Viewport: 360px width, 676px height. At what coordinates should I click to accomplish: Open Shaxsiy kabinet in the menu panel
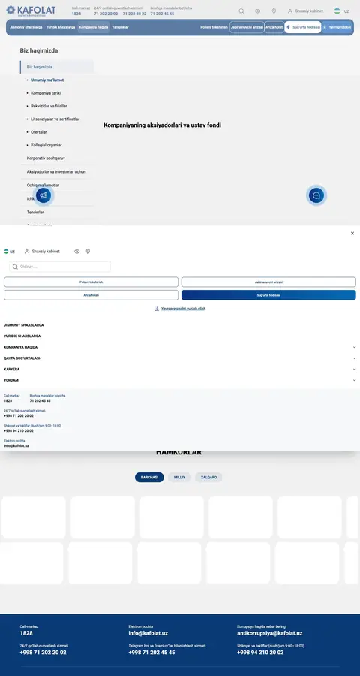tap(42, 252)
